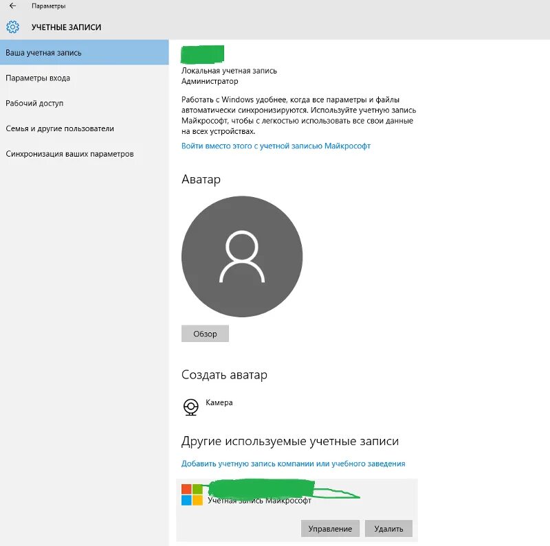Screen dimensions: 550x546
Task: Select Ваша учетная запись section
Action: [84, 53]
